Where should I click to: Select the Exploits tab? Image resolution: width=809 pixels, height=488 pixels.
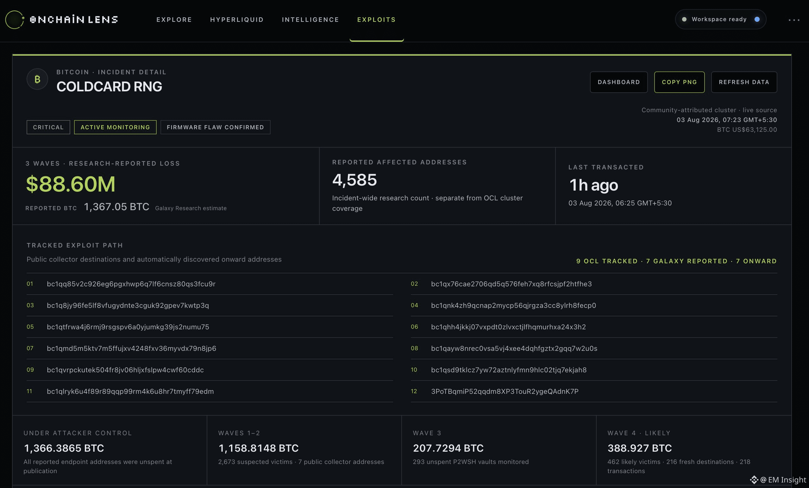(x=376, y=20)
